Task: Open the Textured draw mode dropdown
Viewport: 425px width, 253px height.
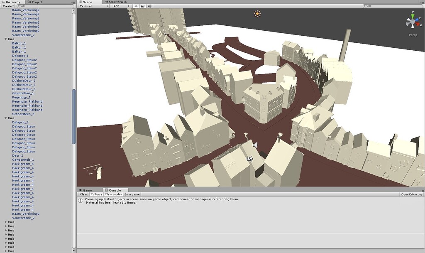Action: [94, 6]
